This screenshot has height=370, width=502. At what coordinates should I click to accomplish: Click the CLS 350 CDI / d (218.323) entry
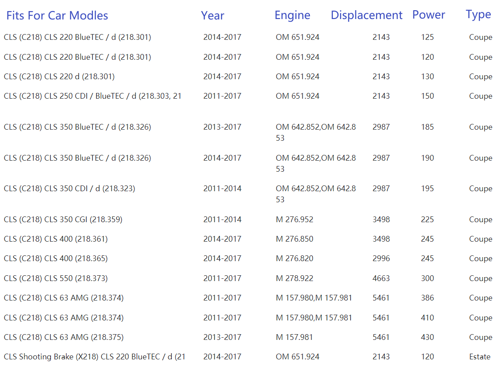pyautogui.click(x=70, y=189)
